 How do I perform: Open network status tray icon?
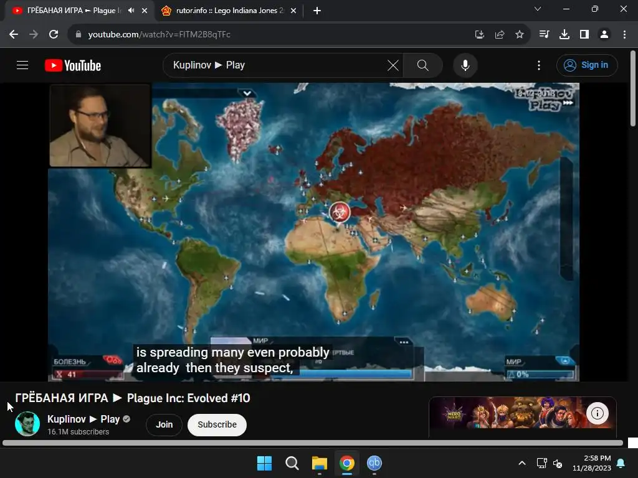541,463
